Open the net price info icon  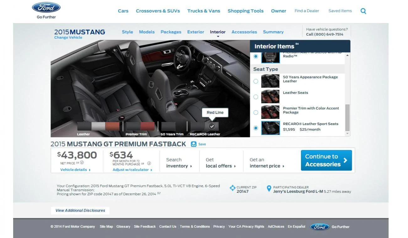(x=82, y=163)
